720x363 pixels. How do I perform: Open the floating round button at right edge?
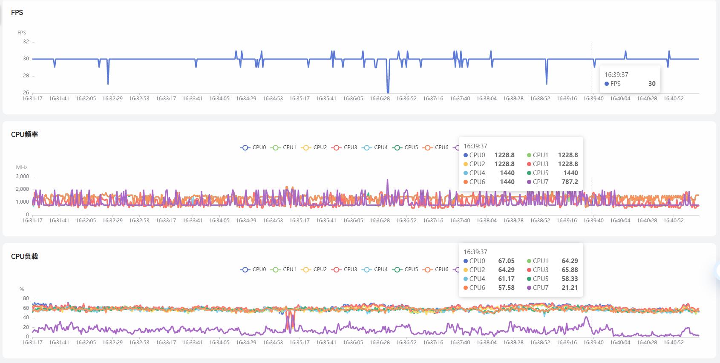(x=717, y=270)
